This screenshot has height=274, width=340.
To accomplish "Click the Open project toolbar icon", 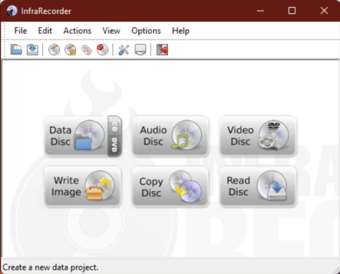I will (x=16, y=50).
